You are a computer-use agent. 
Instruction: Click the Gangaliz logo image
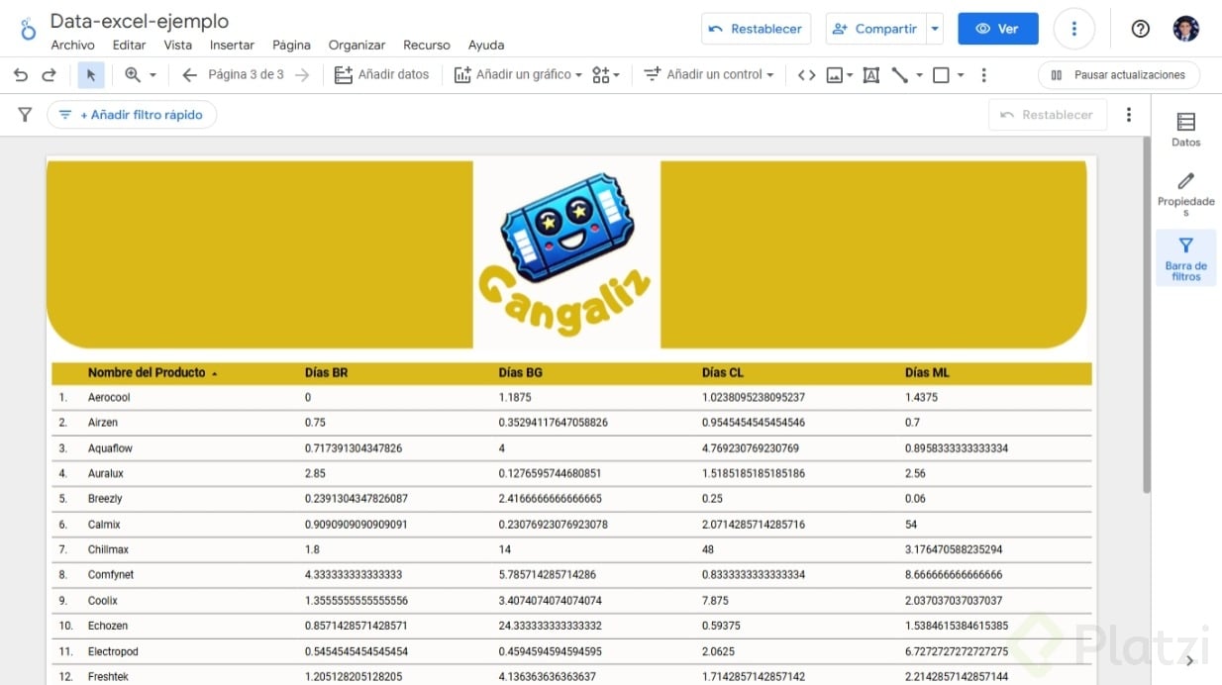coord(566,253)
